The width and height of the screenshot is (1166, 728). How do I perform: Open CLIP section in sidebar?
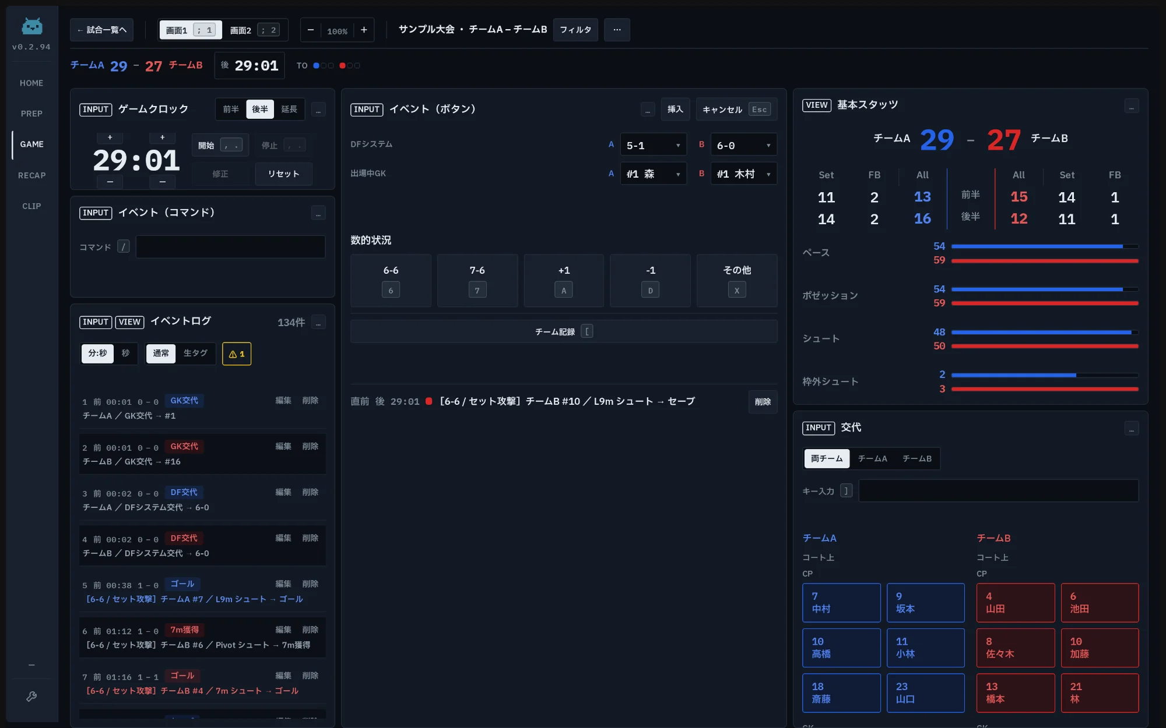coord(31,206)
